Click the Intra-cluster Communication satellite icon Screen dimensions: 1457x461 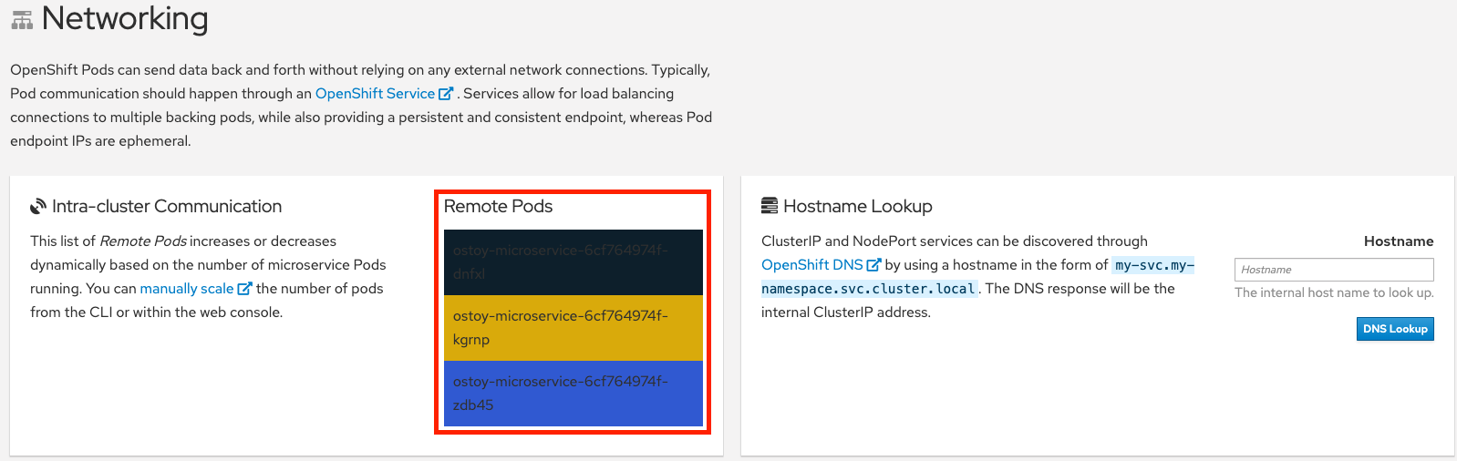tap(38, 207)
